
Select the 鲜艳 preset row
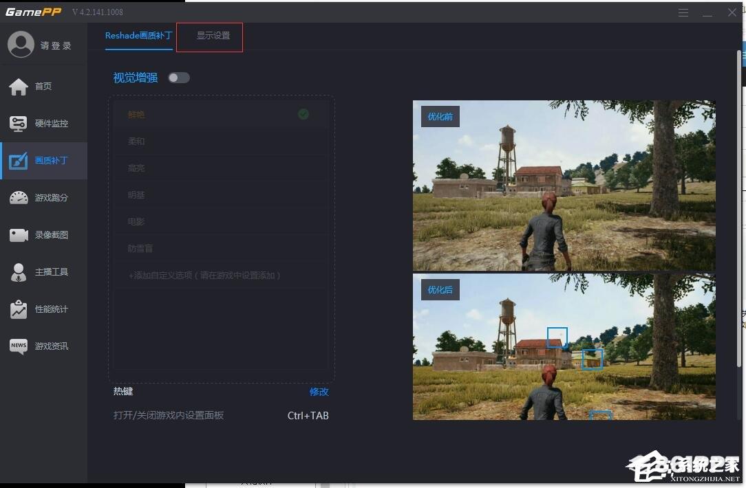pyautogui.click(x=220, y=114)
